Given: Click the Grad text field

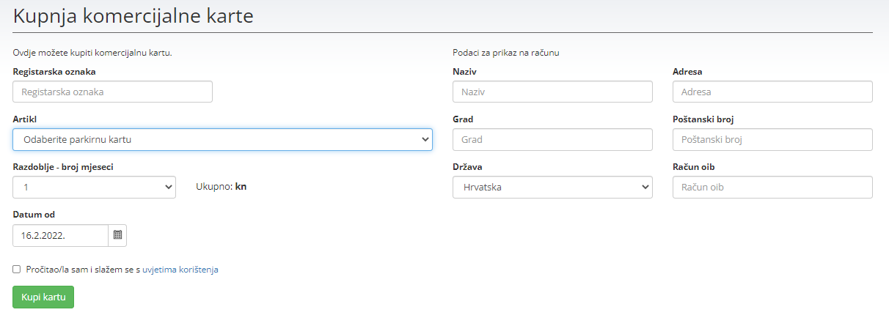Looking at the screenshot, I should [552, 139].
